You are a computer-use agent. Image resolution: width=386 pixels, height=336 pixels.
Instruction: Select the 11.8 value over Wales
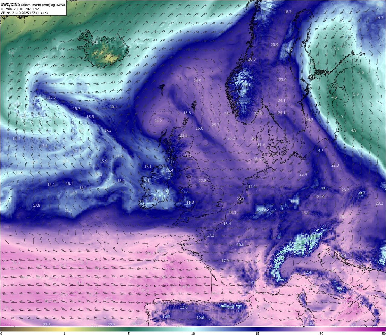tap(190, 203)
